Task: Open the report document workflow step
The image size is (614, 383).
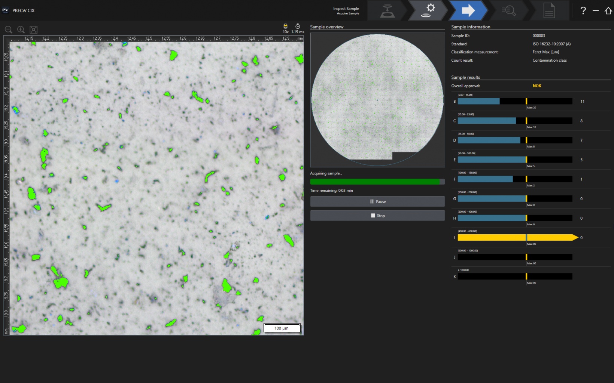Action: pyautogui.click(x=549, y=10)
